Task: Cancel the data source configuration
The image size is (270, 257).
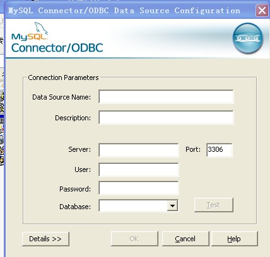Action: point(185,239)
